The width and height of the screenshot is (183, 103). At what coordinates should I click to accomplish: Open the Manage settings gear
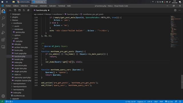3,96
